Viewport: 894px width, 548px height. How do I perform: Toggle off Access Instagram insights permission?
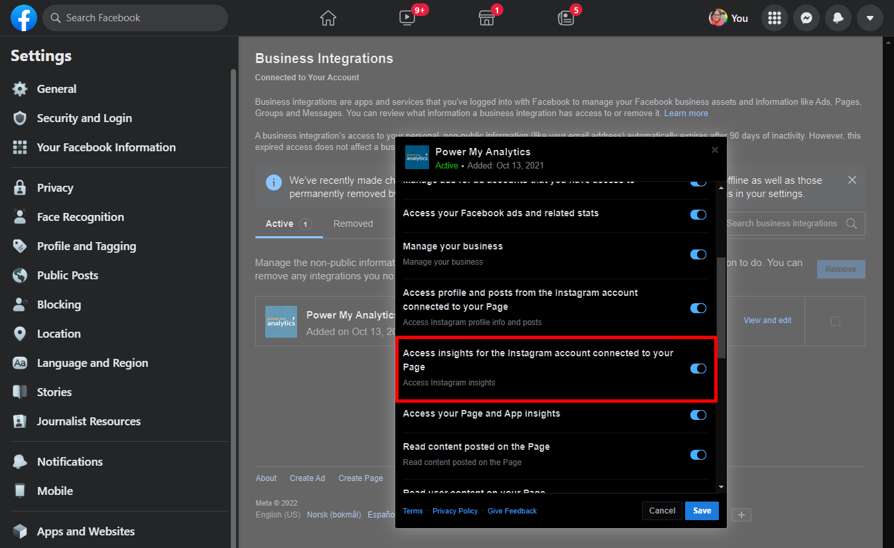click(698, 369)
